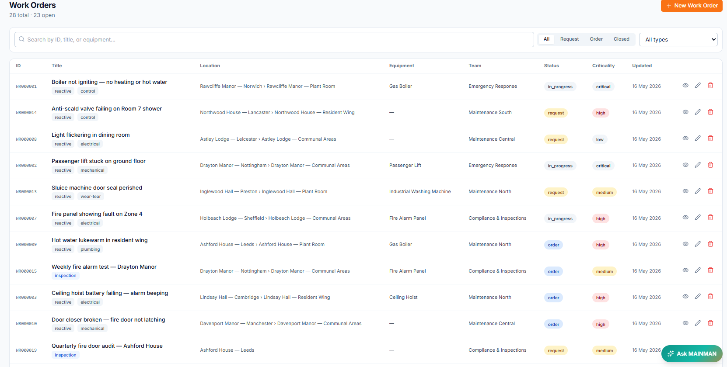The height and width of the screenshot is (367, 727).
Task: Delete the Hot water lukewarm work order
Action: [710, 244]
